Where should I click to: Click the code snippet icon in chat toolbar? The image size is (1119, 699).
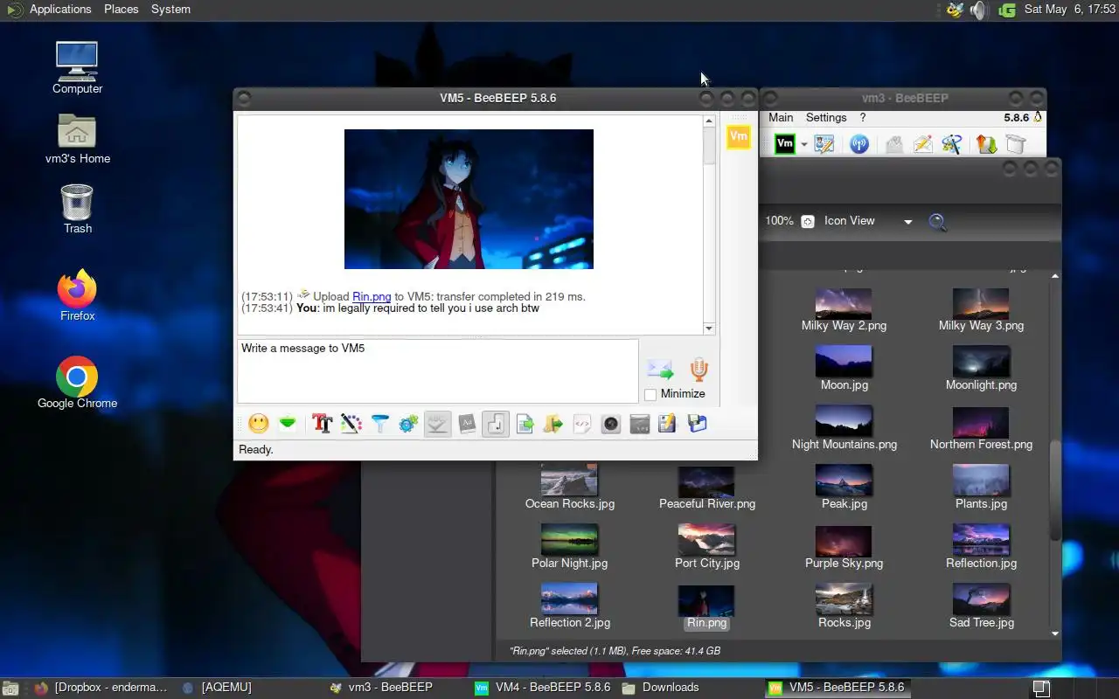pyautogui.click(x=582, y=424)
